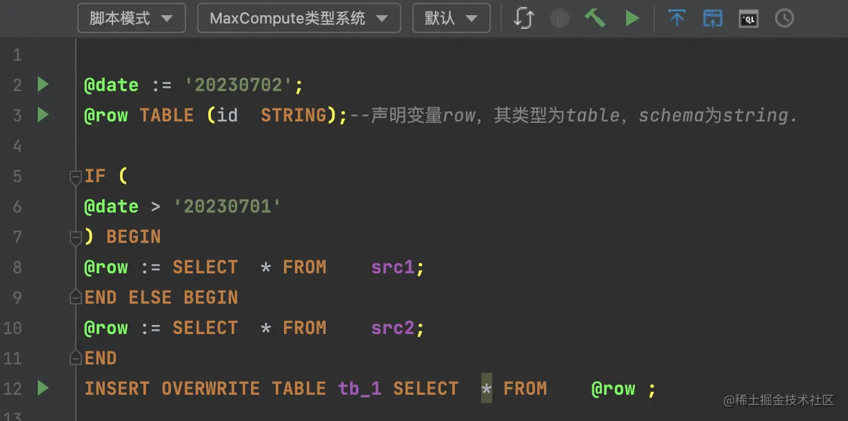Click the sync/refresh arrows toolbar icon

click(524, 18)
